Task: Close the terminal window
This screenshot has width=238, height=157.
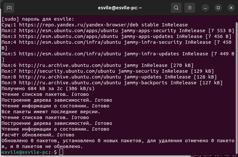Action: click(x=231, y=8)
